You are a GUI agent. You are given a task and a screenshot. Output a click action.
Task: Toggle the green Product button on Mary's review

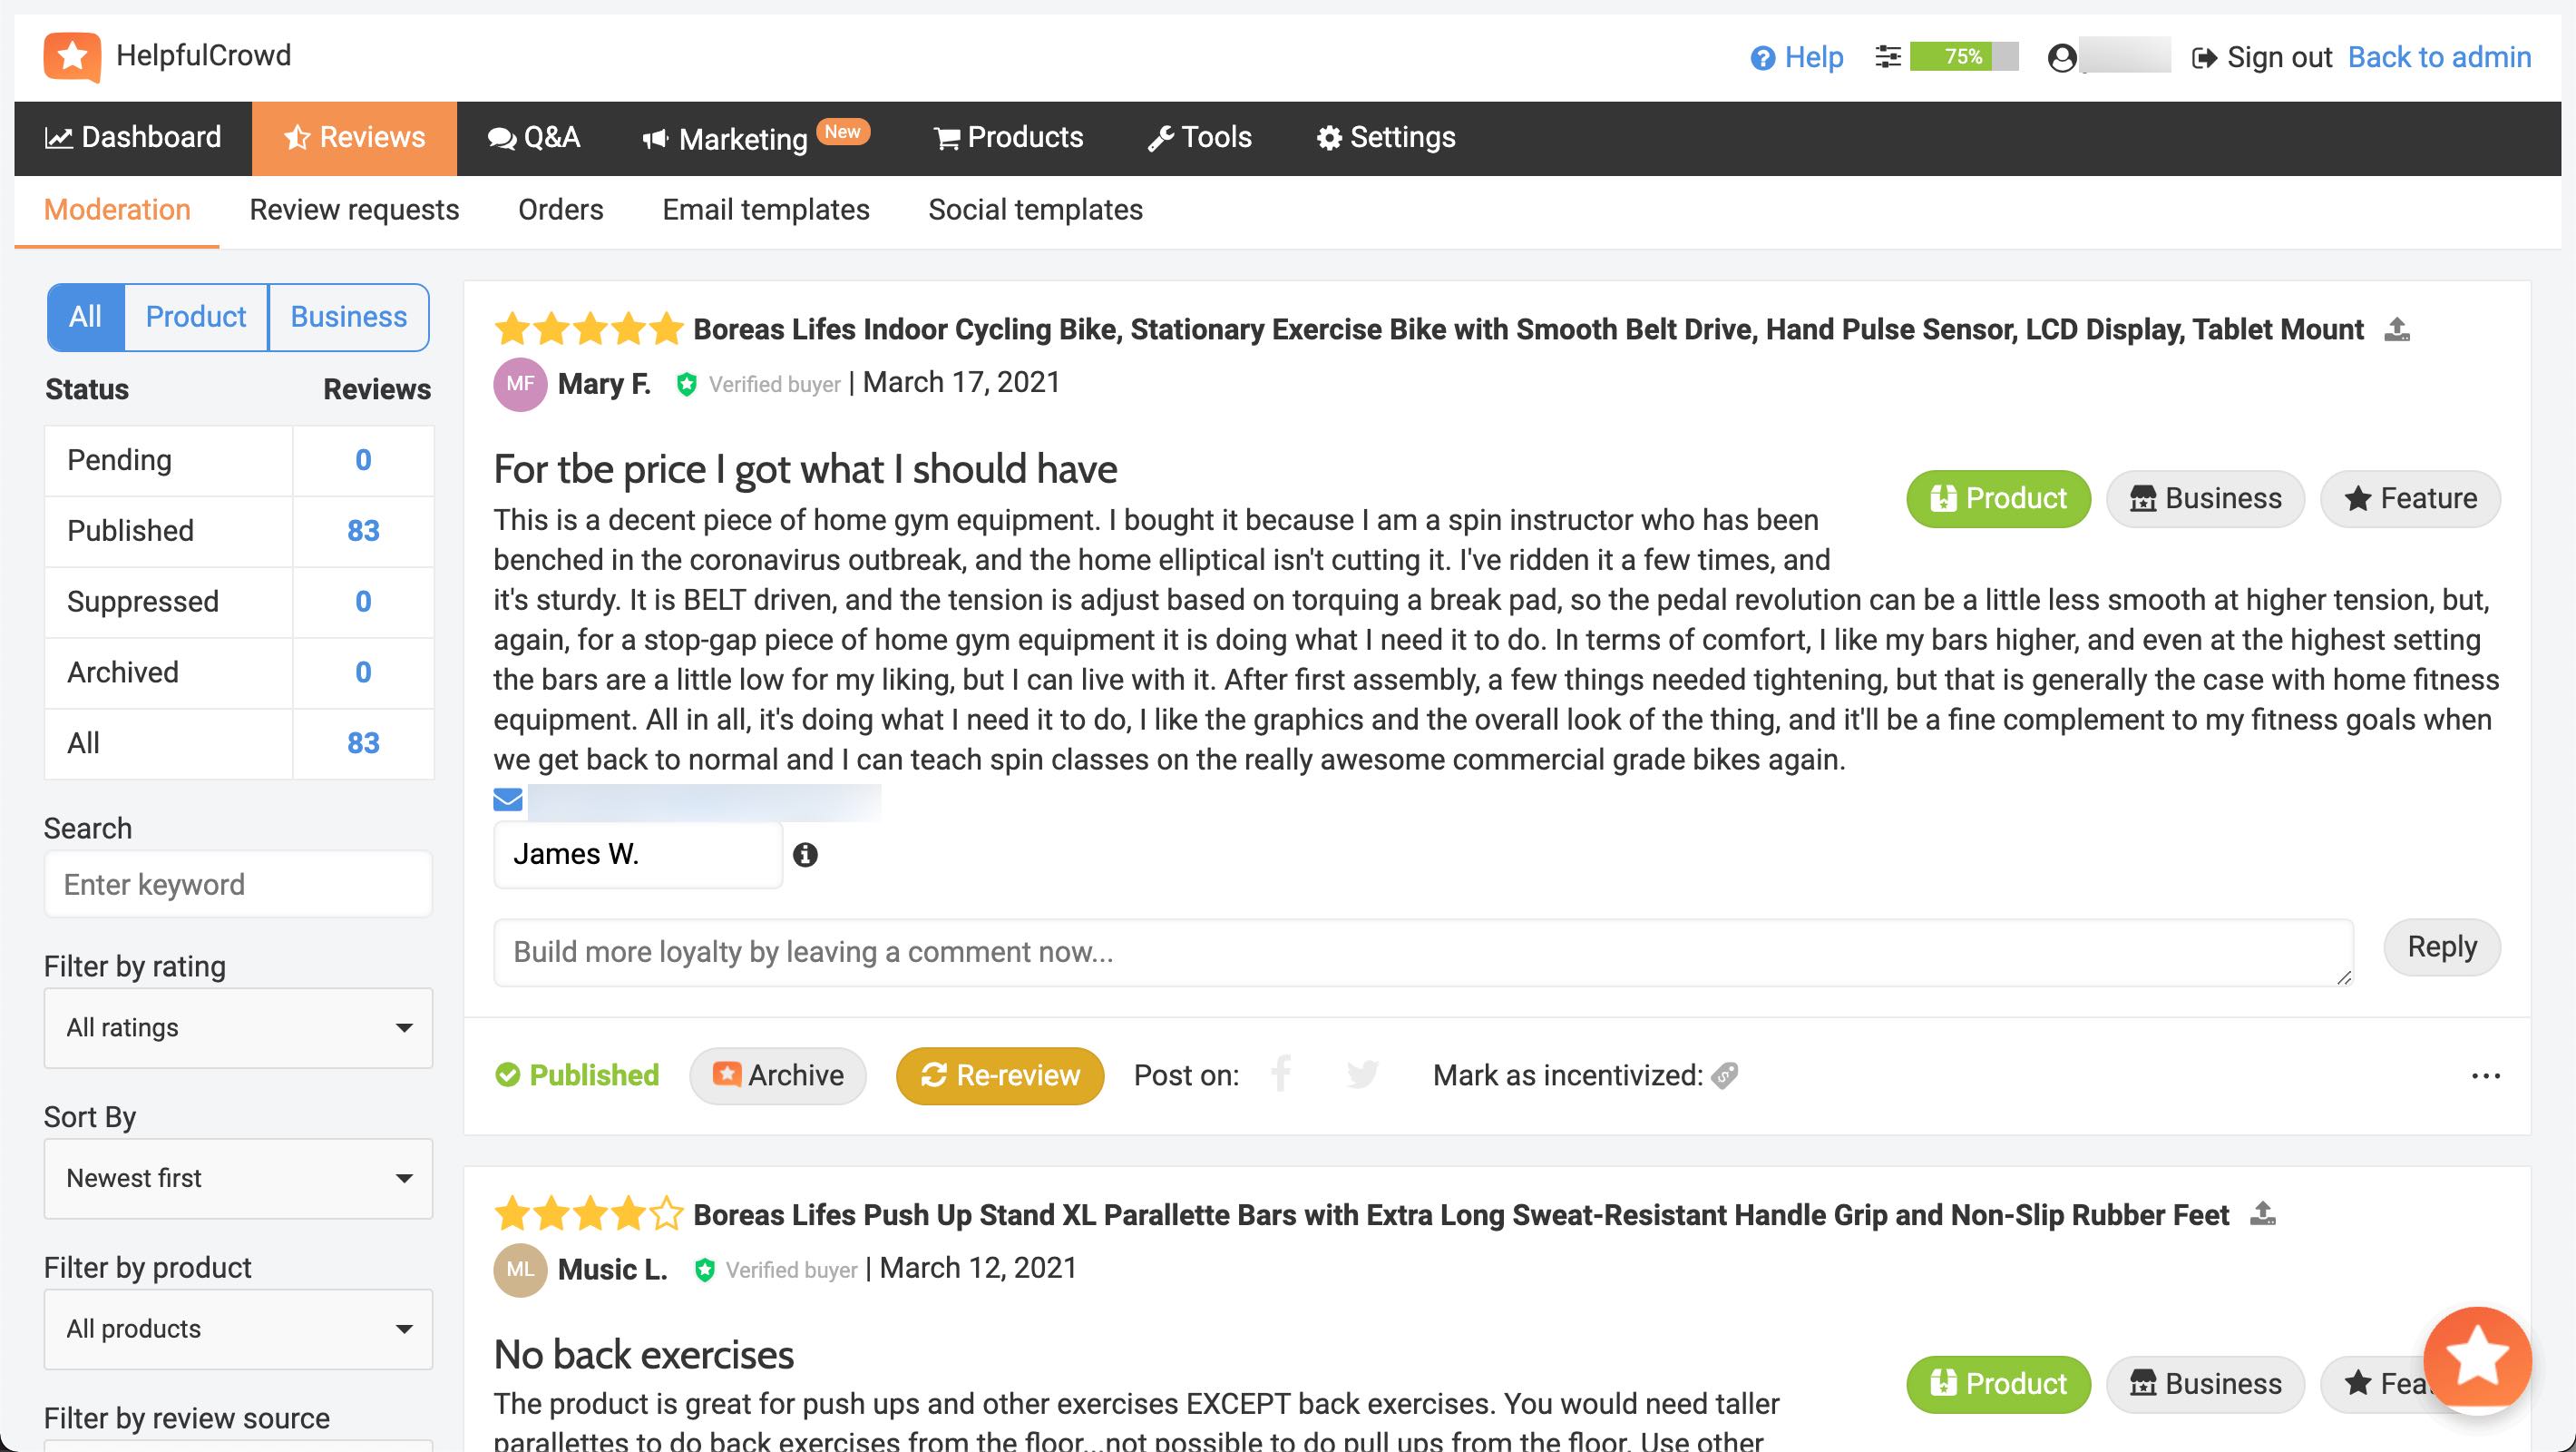[1998, 498]
